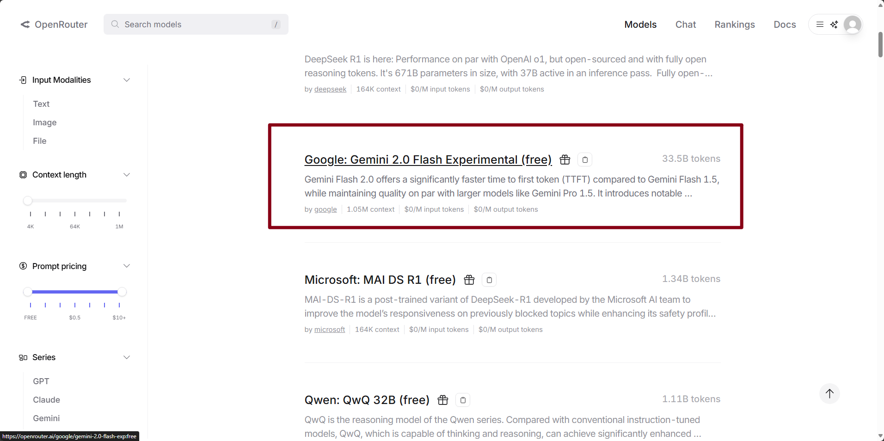Click the Input Modalities icon

23,80
